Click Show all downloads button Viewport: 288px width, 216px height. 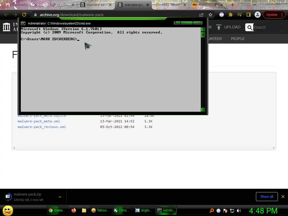pyautogui.click(x=267, y=197)
